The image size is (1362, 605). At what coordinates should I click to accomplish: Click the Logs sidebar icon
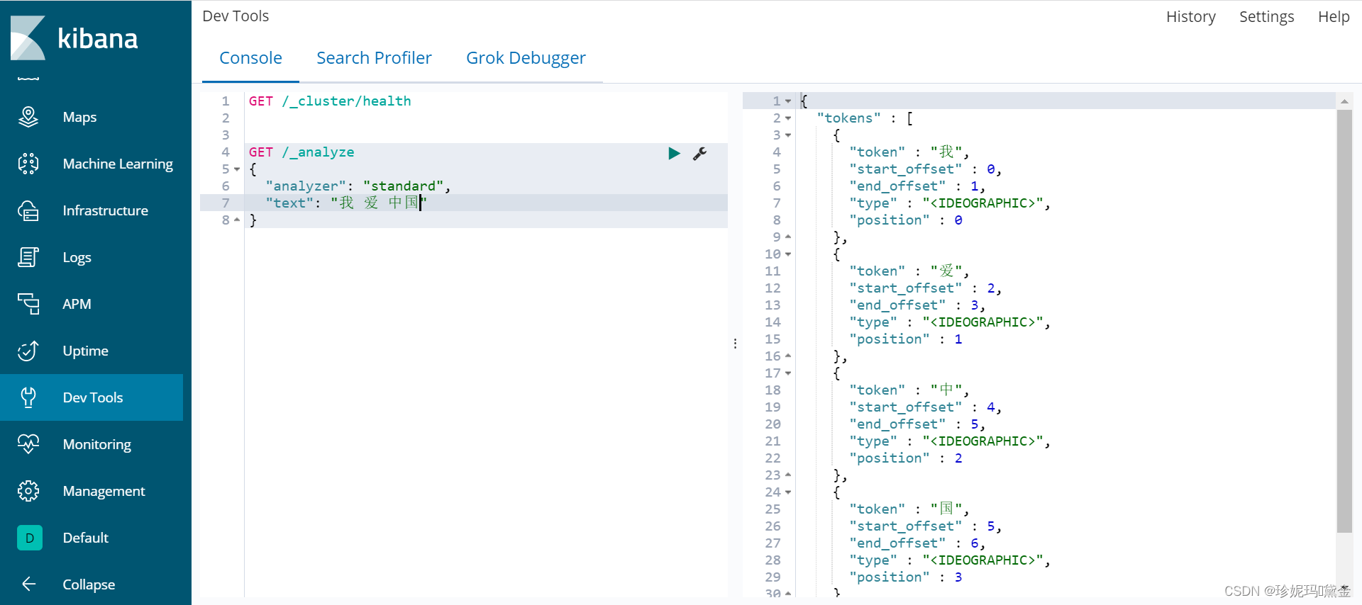pyautogui.click(x=28, y=257)
